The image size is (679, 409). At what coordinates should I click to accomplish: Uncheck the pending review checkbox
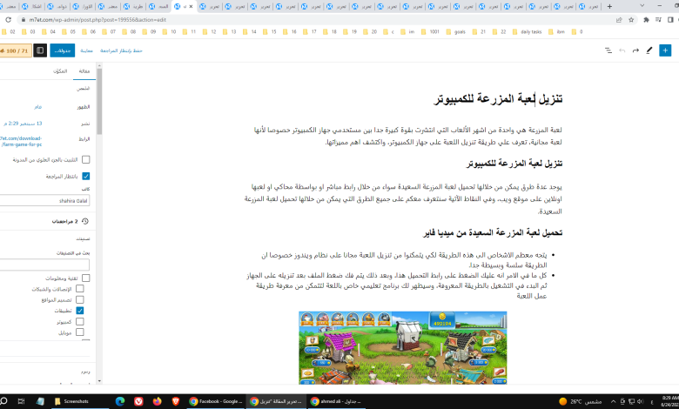[x=85, y=176]
